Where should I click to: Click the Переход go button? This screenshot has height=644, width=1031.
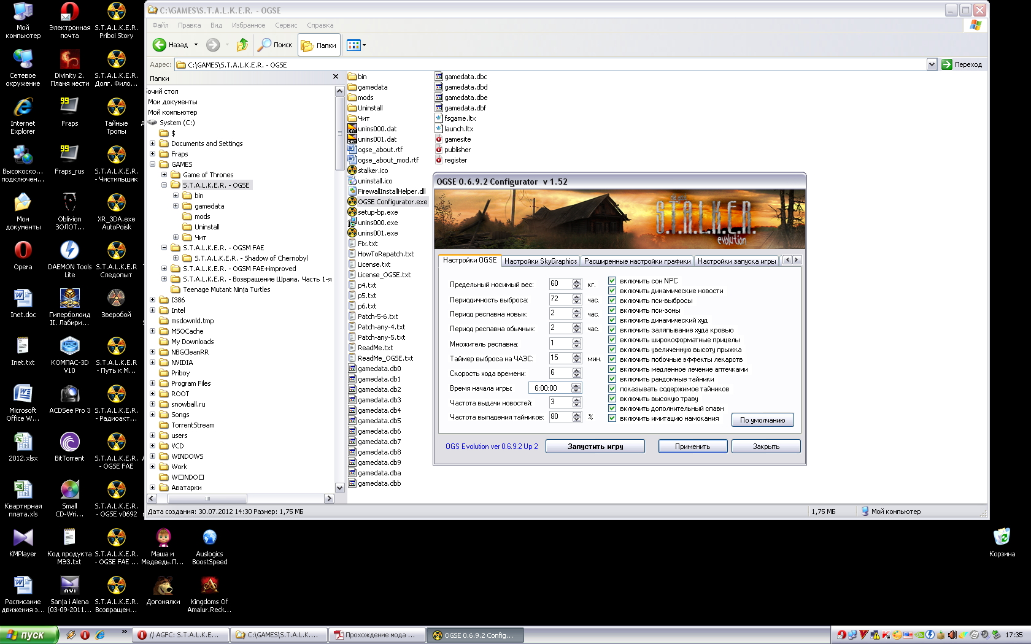coord(962,64)
